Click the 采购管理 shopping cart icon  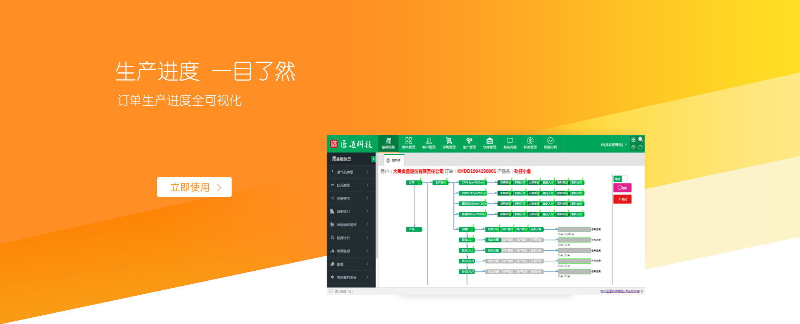pyautogui.click(x=449, y=143)
